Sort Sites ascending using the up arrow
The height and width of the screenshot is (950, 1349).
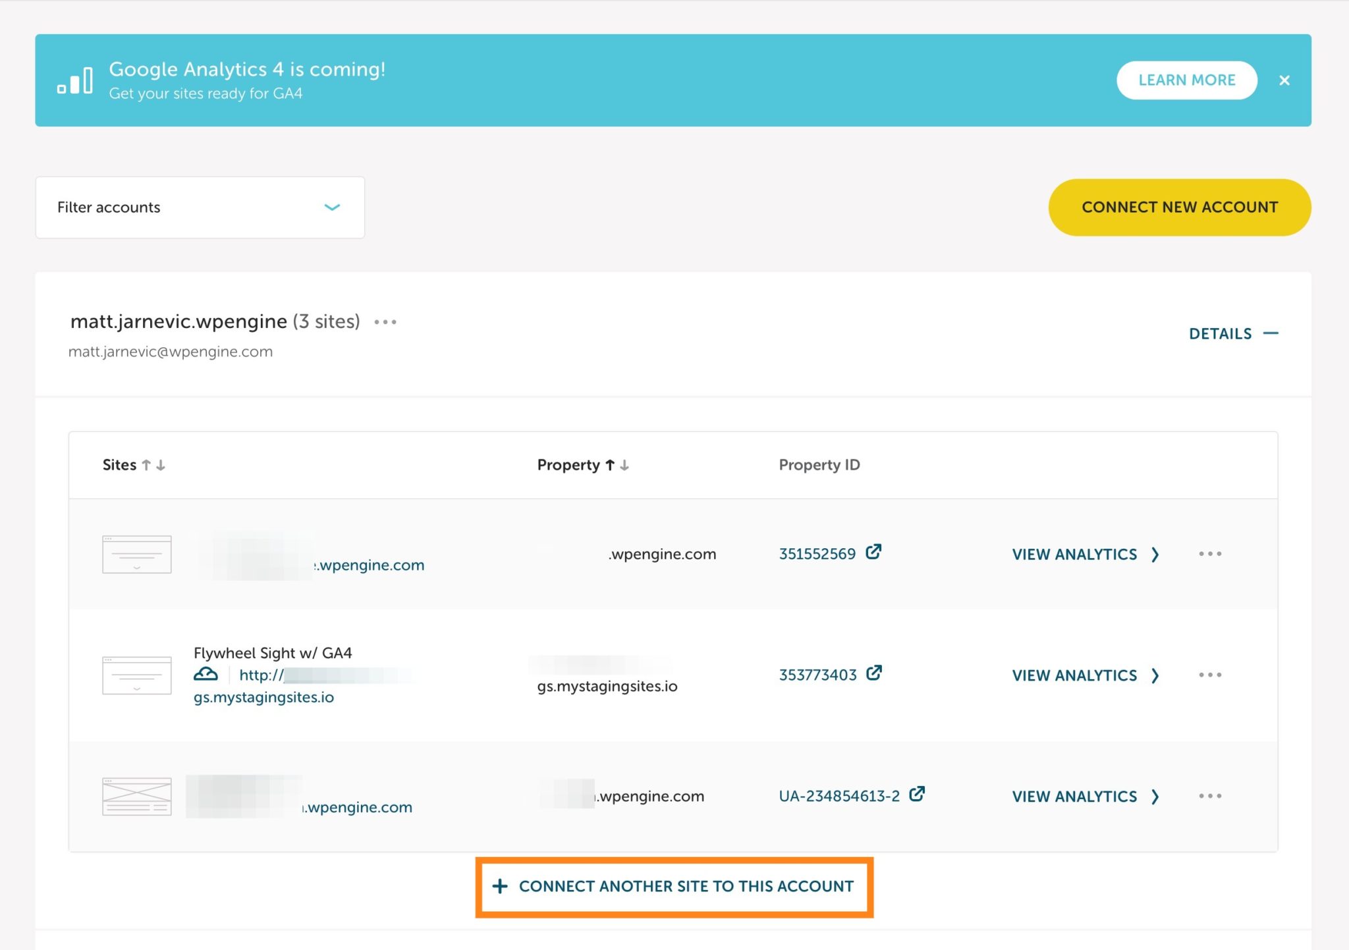(147, 464)
